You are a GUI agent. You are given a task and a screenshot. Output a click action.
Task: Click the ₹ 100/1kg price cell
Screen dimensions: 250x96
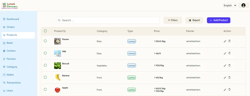pos(159,65)
